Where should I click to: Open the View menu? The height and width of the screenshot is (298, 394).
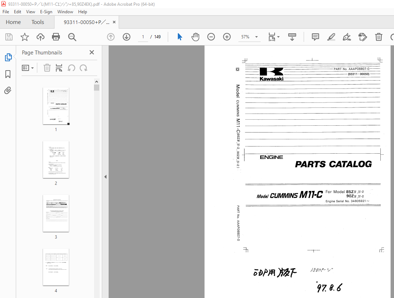click(x=31, y=12)
